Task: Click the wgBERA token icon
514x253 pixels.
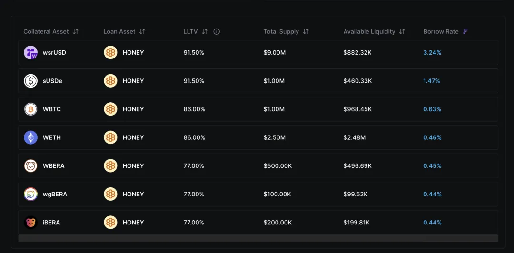Action: [30, 194]
